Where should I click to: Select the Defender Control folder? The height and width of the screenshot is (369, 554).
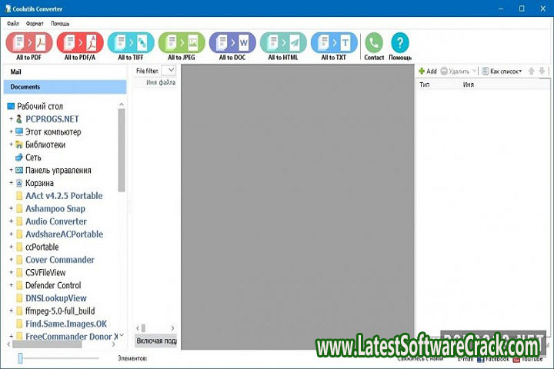pos(53,285)
